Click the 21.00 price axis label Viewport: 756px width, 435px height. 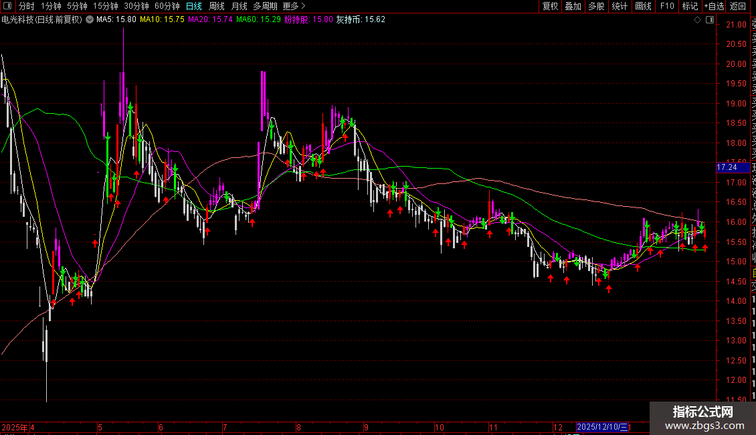pyautogui.click(x=736, y=25)
